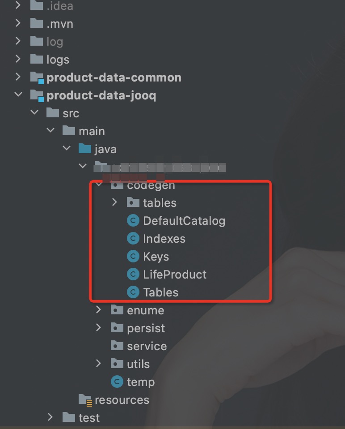This screenshot has height=429, width=345.
Task: Click the Tables class icon
Action: coord(133,292)
